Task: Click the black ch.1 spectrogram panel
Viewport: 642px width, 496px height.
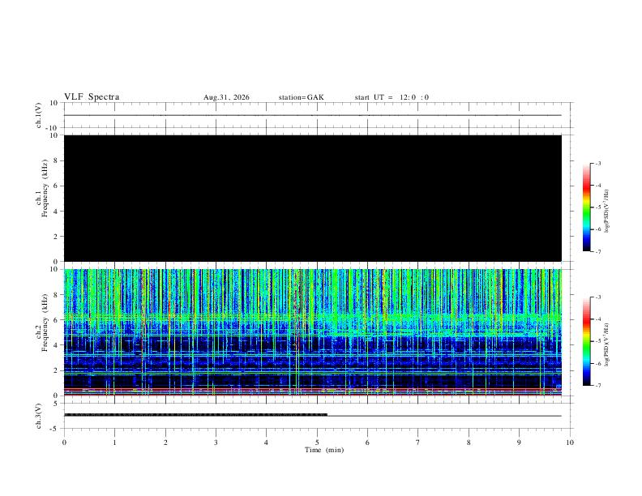Action: pos(312,198)
